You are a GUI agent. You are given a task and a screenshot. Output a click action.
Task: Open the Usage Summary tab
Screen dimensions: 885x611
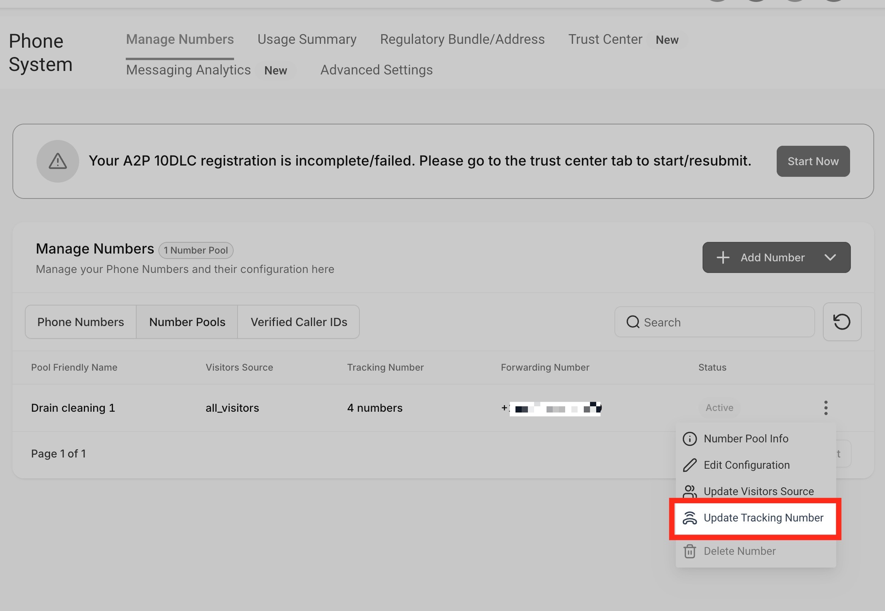click(307, 40)
